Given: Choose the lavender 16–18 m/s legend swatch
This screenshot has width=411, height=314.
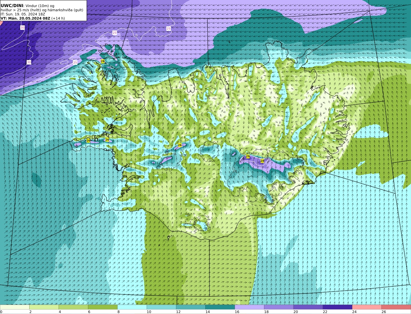Looking at the screenshot, I should tap(249, 307).
